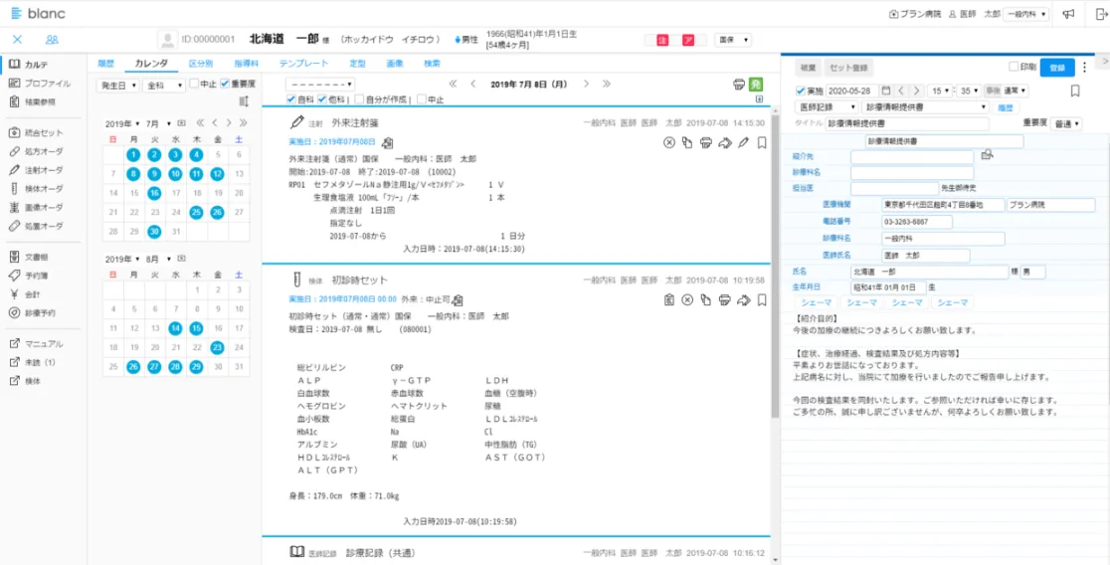Image resolution: width=1110 pixels, height=565 pixels.
Task: Bookmark the 外来注射箋 entry
Action: click(762, 143)
